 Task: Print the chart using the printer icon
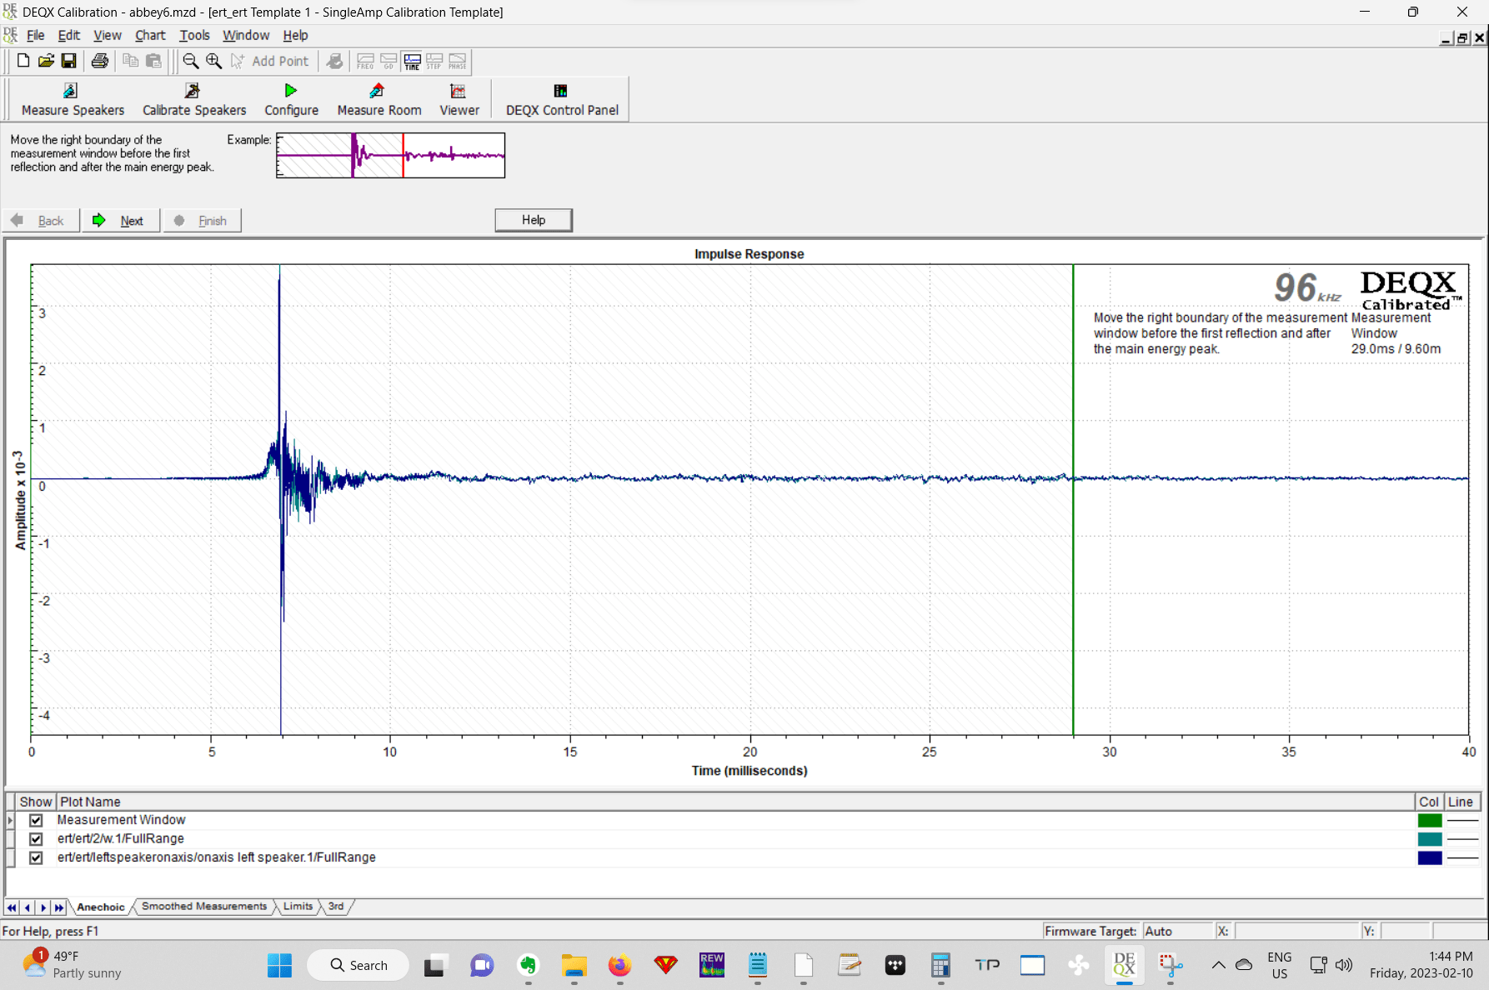tap(100, 61)
